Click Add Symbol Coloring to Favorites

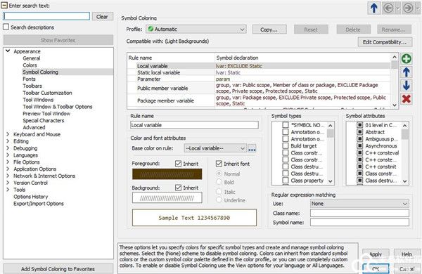pos(58,269)
